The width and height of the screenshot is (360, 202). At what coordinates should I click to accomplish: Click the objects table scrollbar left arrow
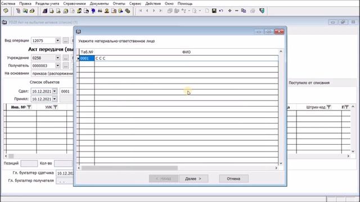pyautogui.click(x=6, y=156)
